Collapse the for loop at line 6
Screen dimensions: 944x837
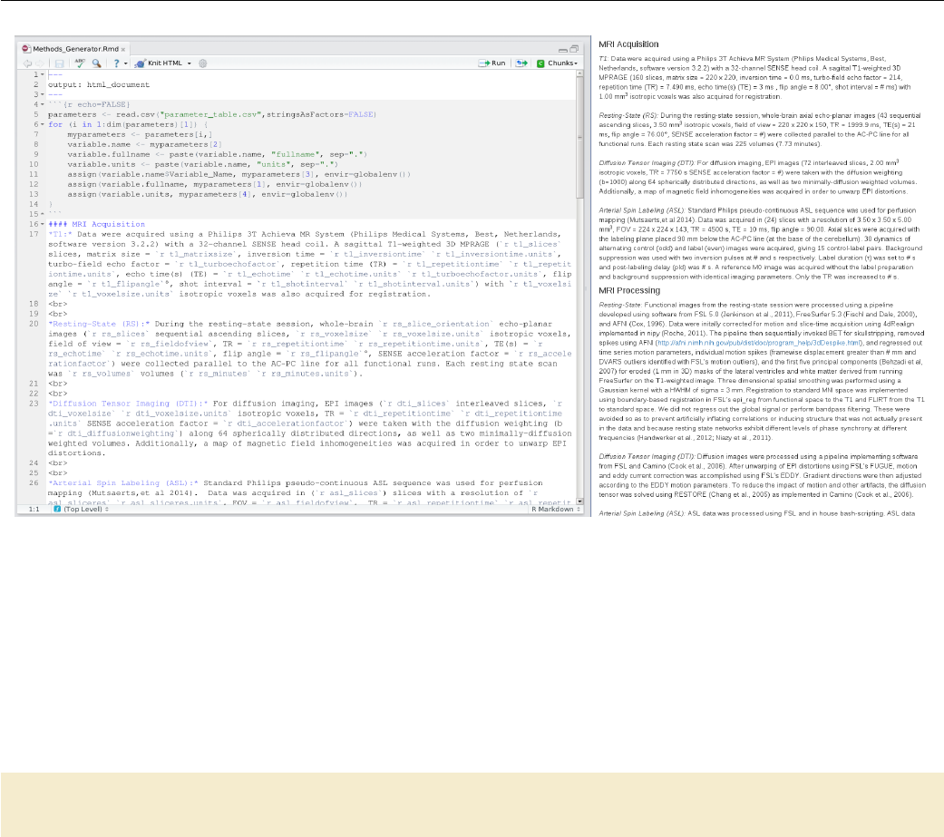click(x=43, y=124)
